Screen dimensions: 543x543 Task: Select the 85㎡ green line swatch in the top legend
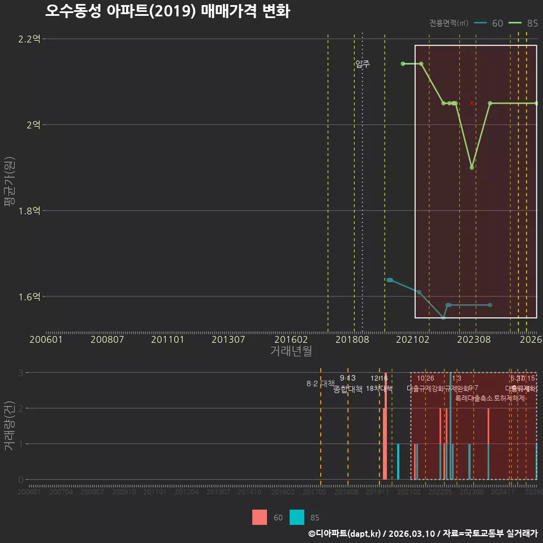tap(515, 23)
